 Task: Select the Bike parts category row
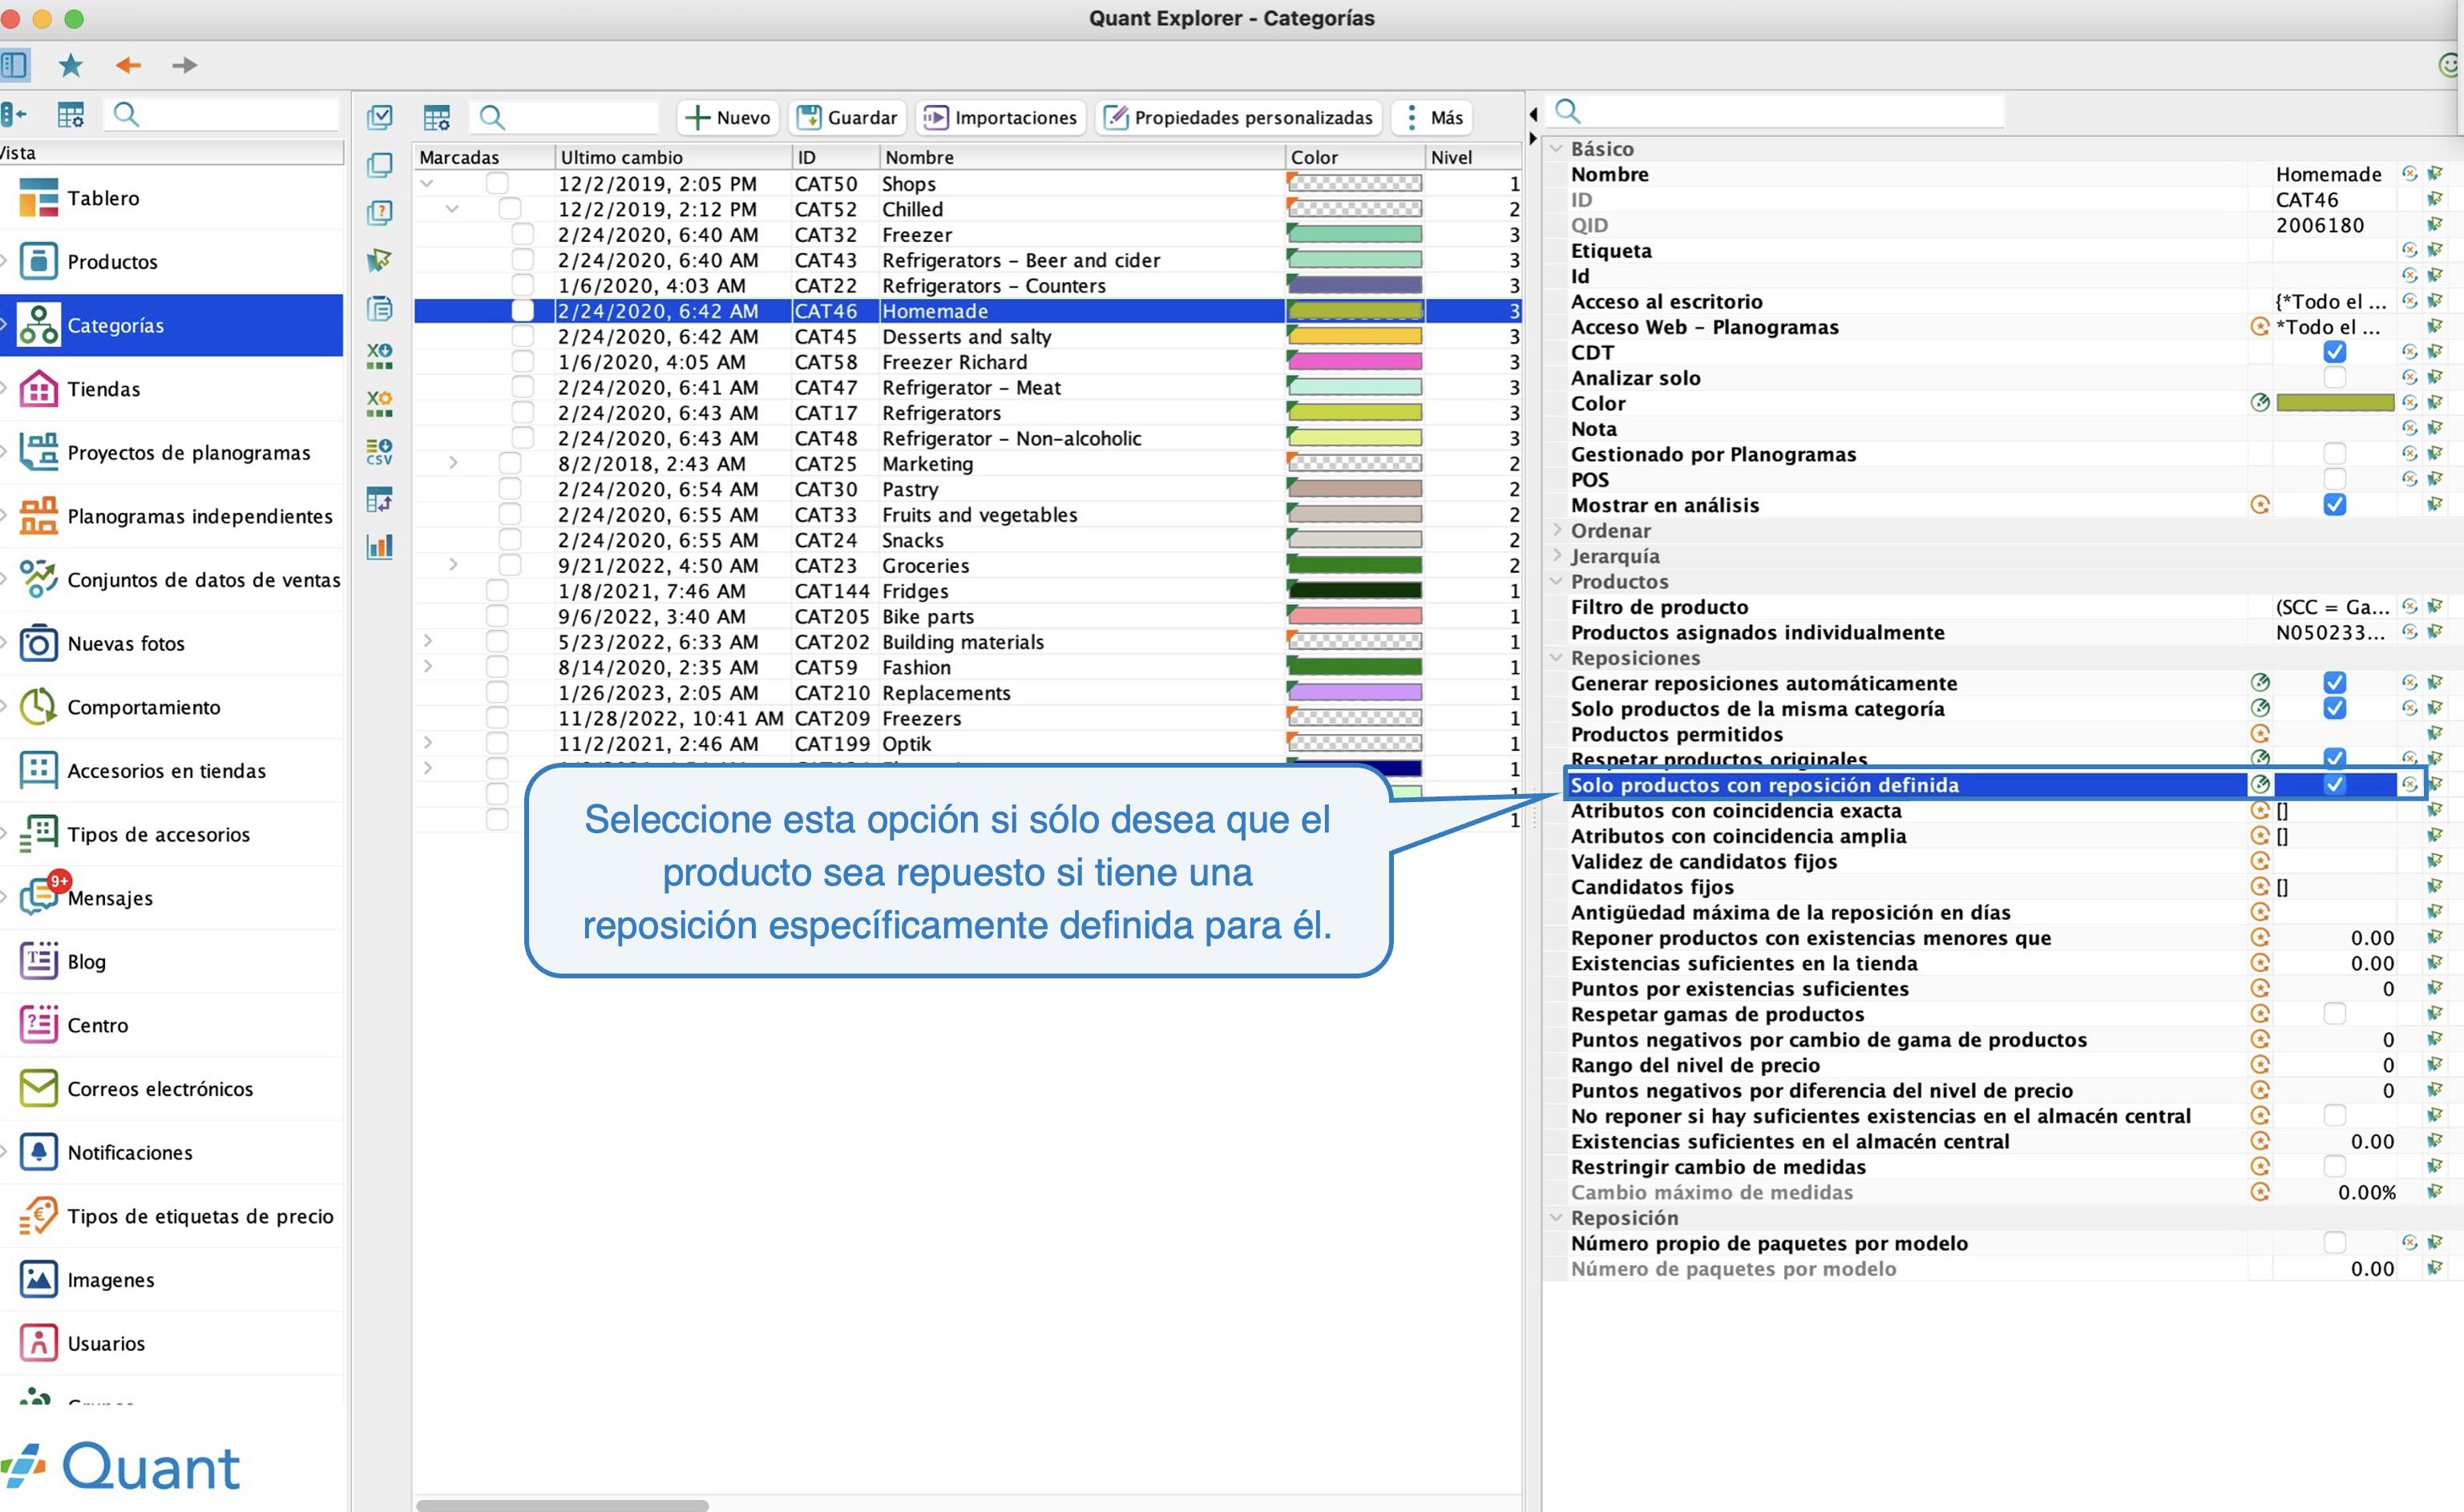967,617
